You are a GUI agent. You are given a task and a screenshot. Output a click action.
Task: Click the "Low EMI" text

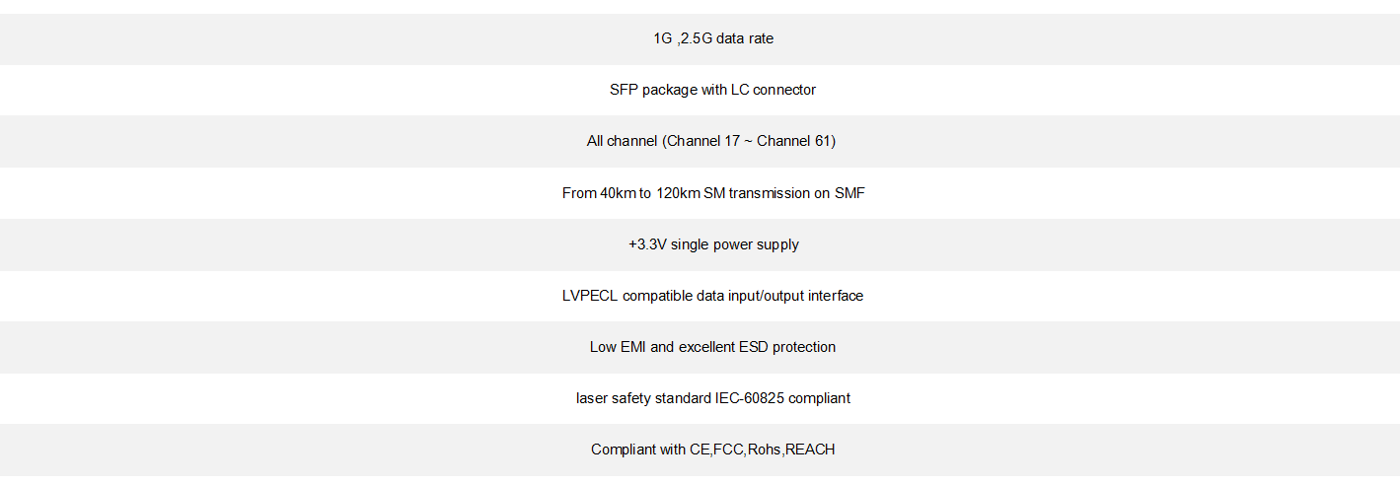click(x=618, y=347)
